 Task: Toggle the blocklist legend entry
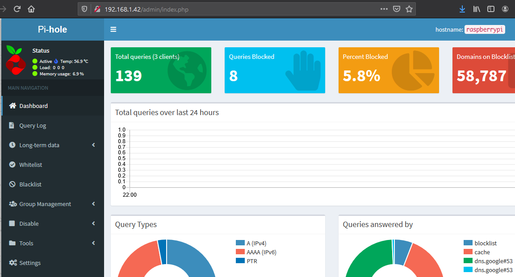(485, 243)
